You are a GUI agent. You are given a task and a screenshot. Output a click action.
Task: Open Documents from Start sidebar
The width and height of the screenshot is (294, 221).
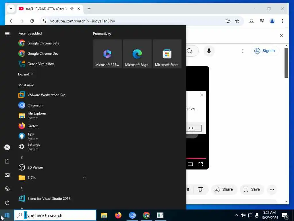[x=7, y=161]
